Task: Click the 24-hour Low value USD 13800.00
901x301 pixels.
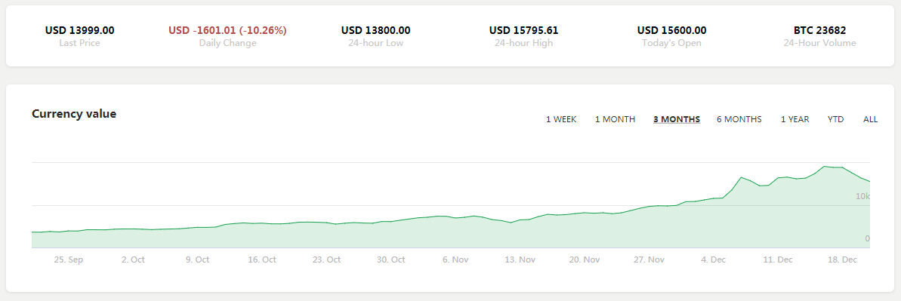Action: [x=376, y=30]
